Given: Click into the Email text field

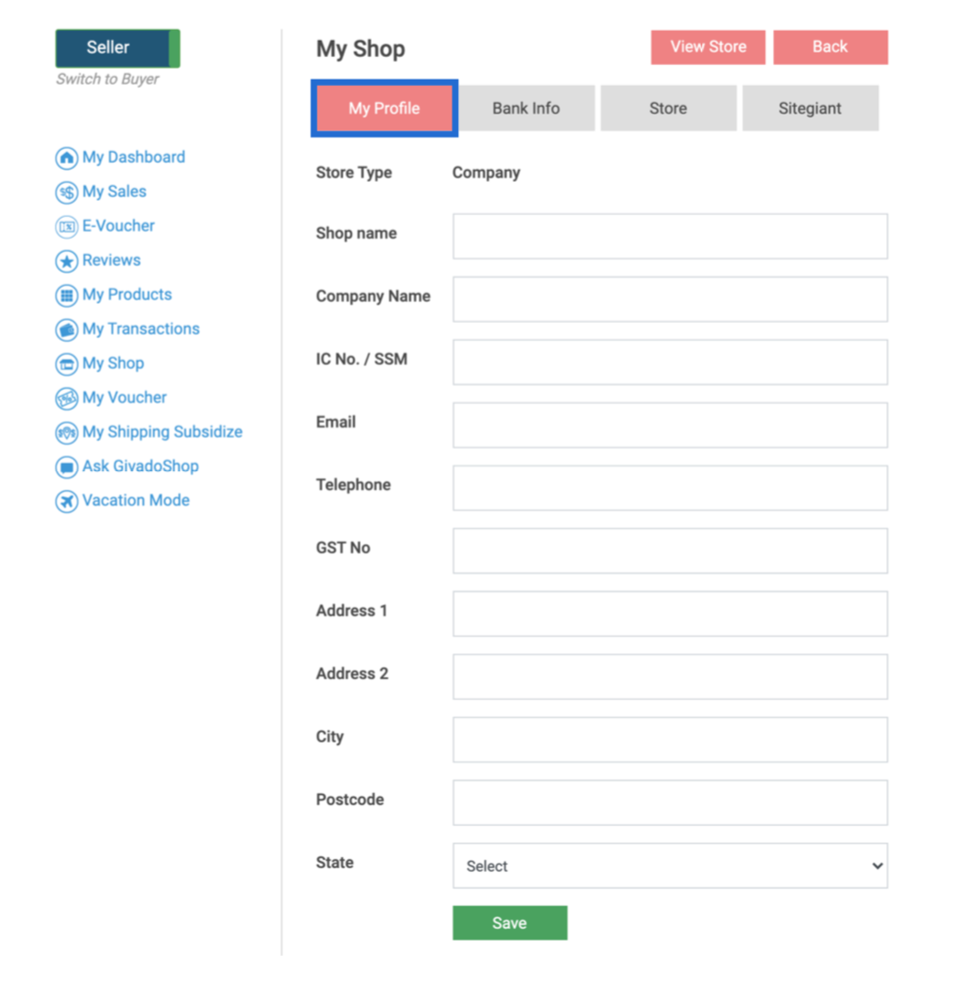Looking at the screenshot, I should coord(670,425).
